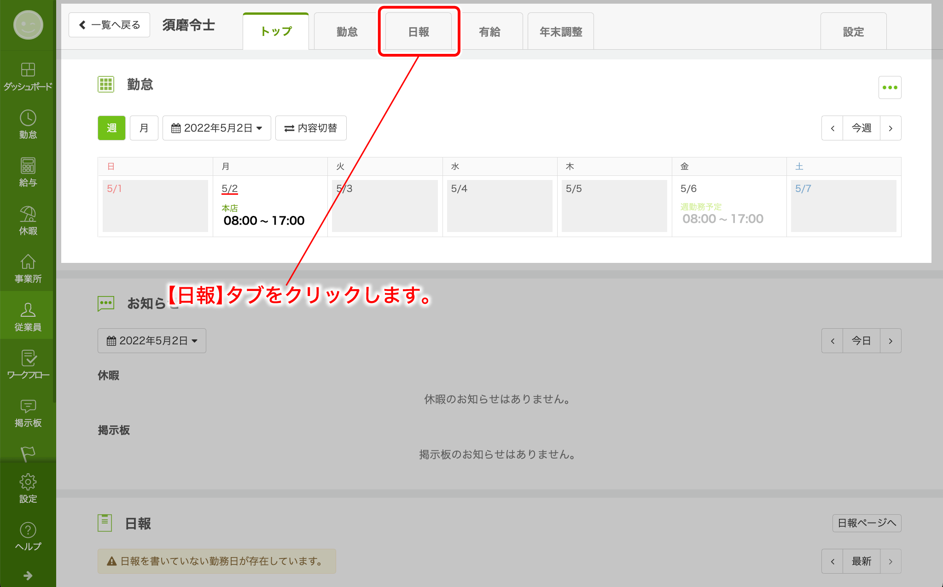The image size is (943, 587).
Task: Click the 本店 08:00～17:00 shift entry
Action: pyautogui.click(x=263, y=215)
